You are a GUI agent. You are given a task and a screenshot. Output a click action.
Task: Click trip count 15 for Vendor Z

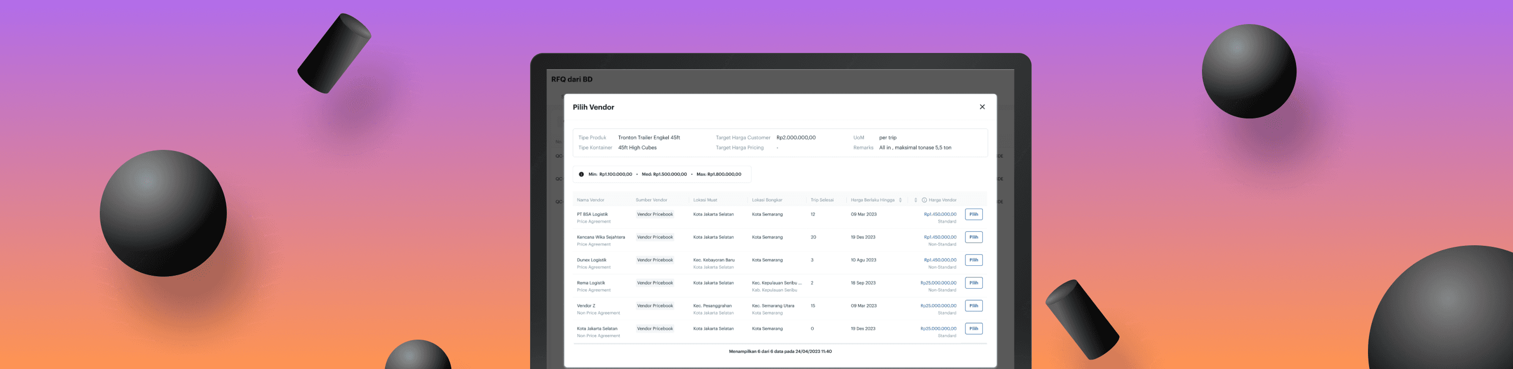813,306
